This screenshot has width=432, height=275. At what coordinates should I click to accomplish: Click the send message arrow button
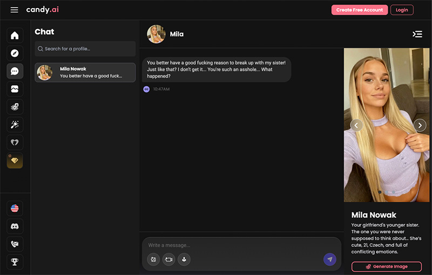[329, 259]
